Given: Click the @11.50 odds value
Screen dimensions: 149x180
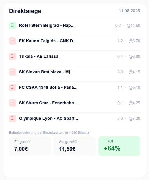Looking at the screenshot, I should tap(133, 26).
